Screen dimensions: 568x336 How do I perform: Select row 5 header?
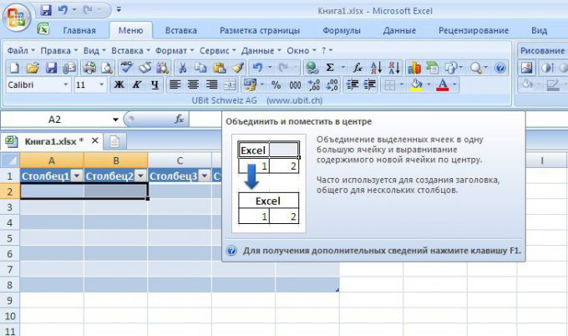10,238
